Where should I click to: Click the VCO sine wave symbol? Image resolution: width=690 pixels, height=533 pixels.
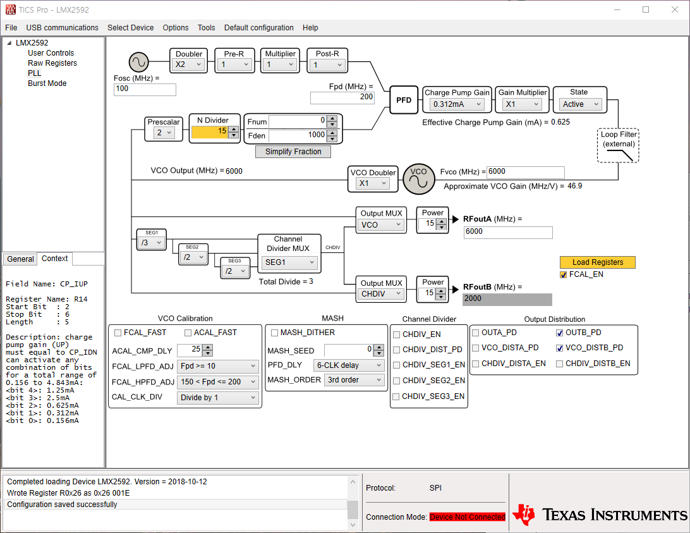(x=418, y=180)
